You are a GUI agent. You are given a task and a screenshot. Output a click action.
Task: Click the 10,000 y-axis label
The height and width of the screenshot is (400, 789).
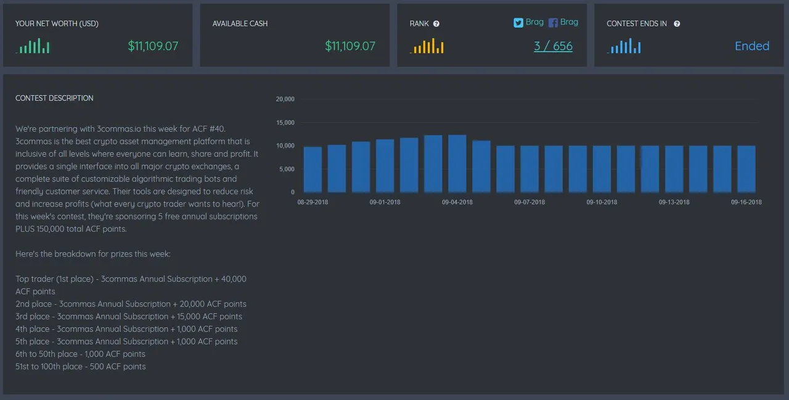point(285,146)
